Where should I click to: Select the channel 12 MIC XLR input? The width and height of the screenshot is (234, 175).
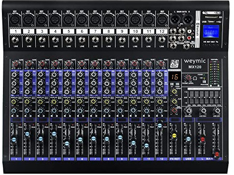pos(162,20)
